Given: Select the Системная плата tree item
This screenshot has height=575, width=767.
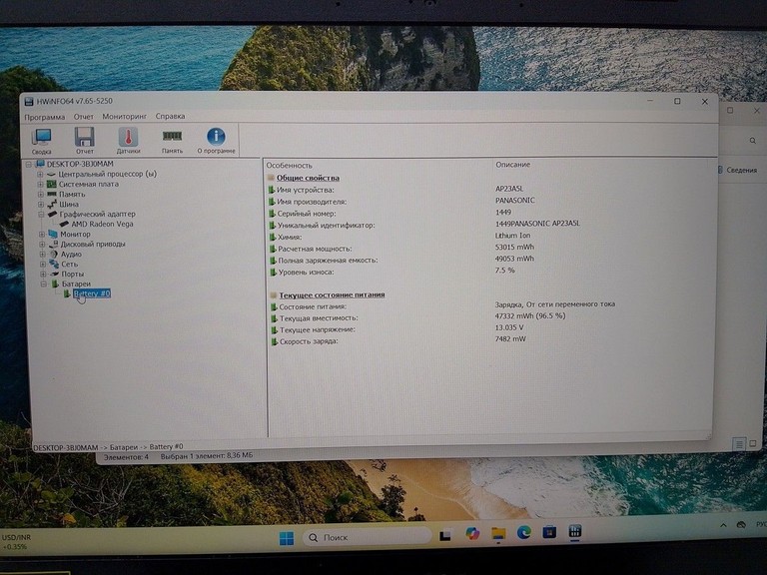Looking at the screenshot, I should click(x=89, y=185).
